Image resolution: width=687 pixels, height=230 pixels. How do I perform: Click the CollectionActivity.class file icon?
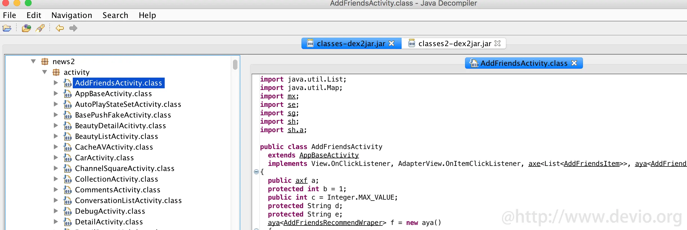tap(68, 179)
